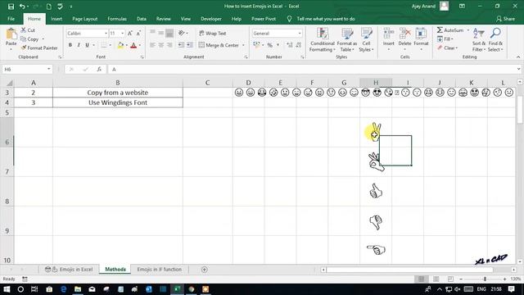Expand the formula bar
The height and width of the screenshot is (295, 524).
518,69
